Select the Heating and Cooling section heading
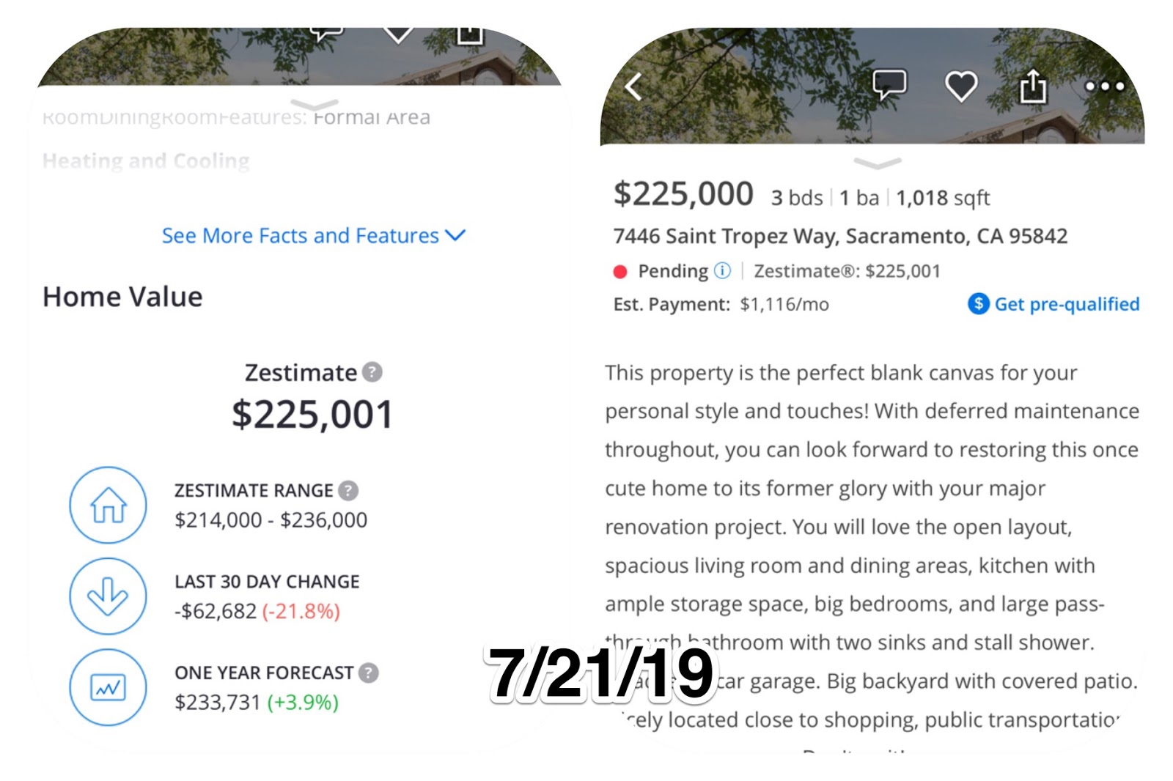The width and height of the screenshot is (1173, 781). 145,160
